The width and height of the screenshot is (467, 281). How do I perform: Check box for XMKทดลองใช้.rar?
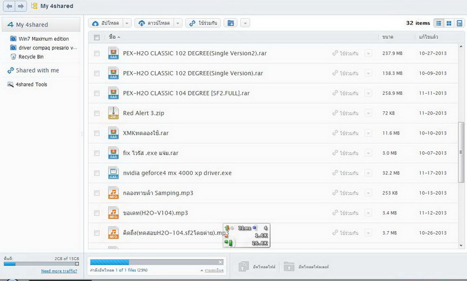[97, 133]
